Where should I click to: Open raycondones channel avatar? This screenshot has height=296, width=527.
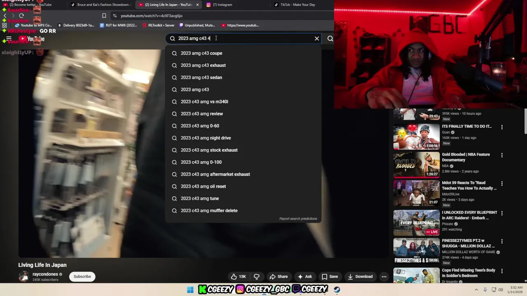pos(23,276)
